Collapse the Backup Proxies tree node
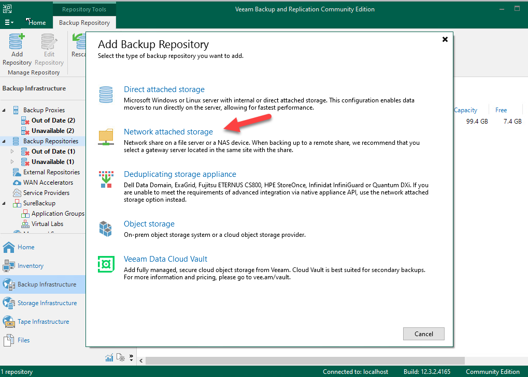Screen dimensions: 528x377 pos(5,110)
